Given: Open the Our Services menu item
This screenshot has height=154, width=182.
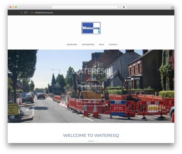Looking at the screenshot, I should (x=88, y=44).
